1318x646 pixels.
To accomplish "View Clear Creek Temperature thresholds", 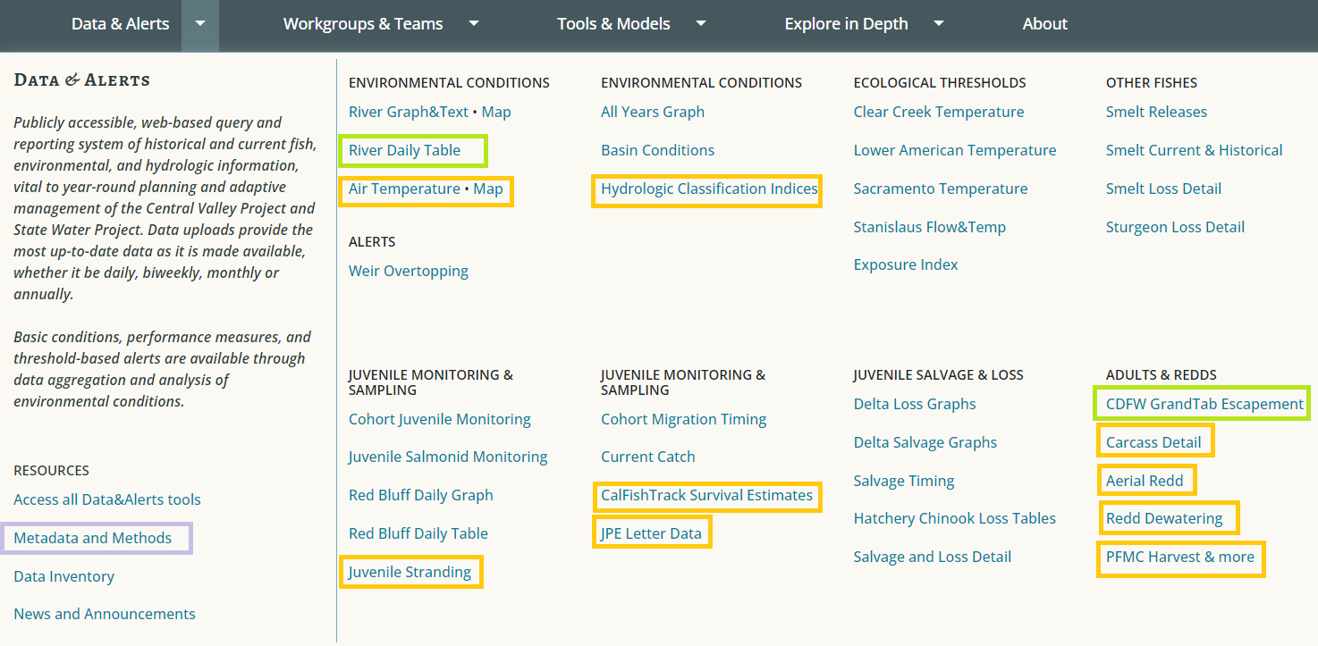I will pyautogui.click(x=938, y=112).
